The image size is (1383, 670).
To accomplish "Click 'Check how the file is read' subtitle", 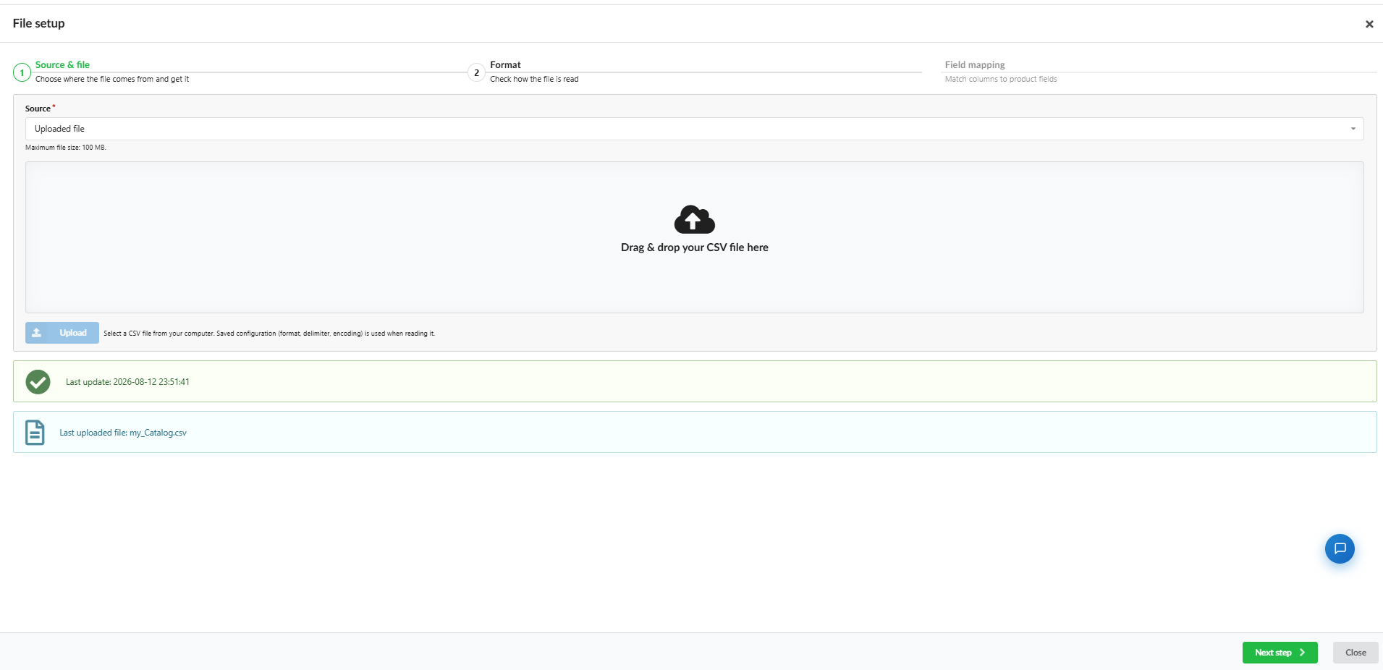I will (534, 79).
